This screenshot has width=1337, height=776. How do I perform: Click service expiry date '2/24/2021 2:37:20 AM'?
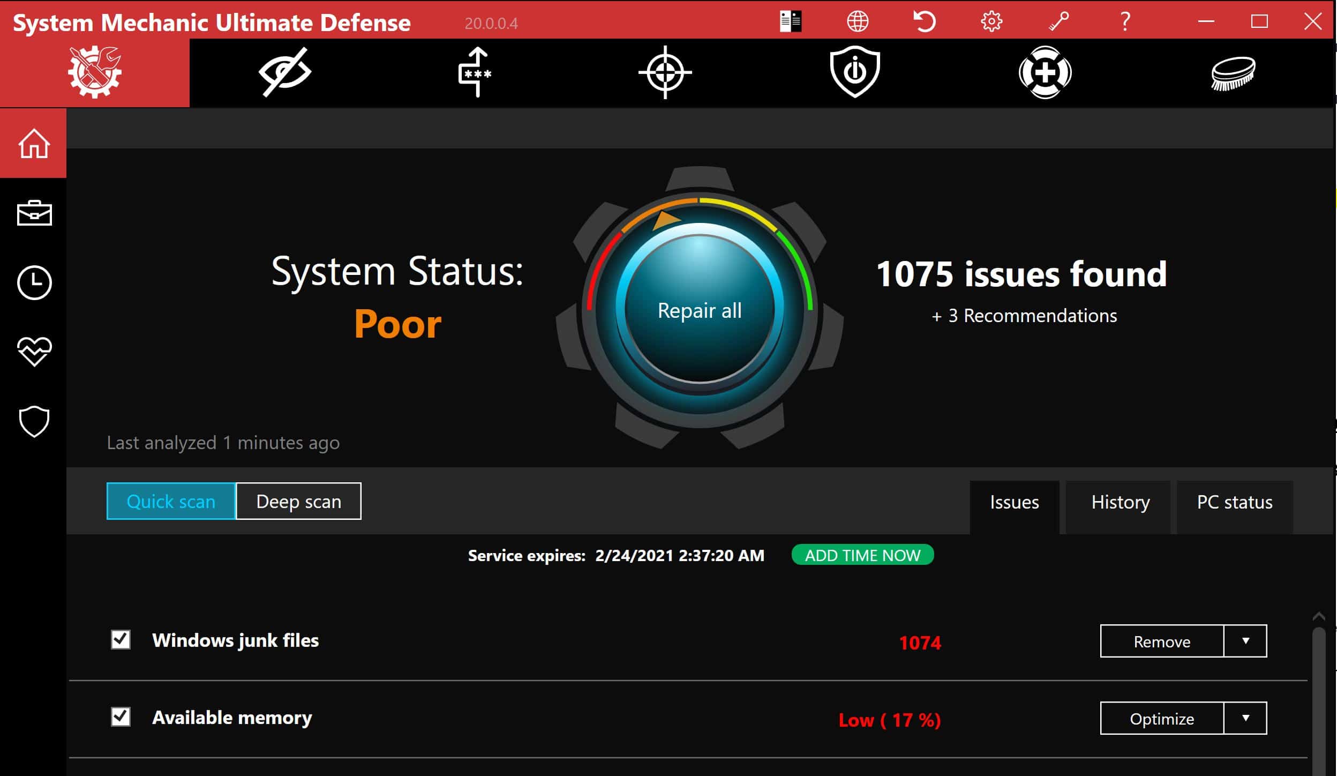(680, 555)
